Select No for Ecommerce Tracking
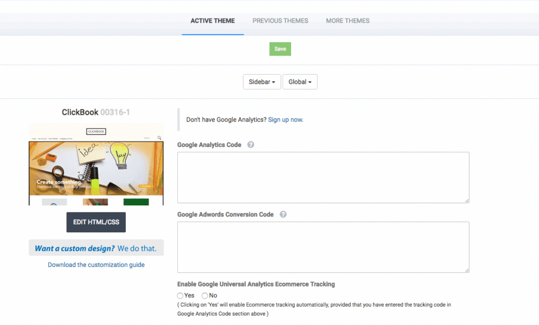The height and width of the screenshot is (325, 539). click(x=205, y=296)
